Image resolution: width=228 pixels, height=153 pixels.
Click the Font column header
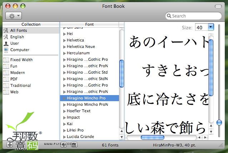click(89, 24)
